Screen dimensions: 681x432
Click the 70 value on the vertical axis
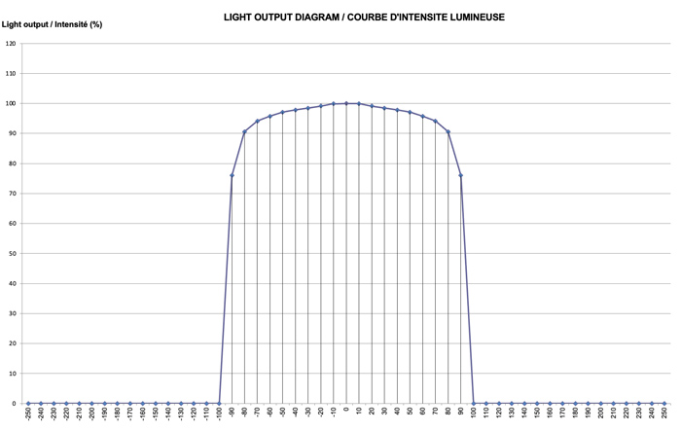click(12, 194)
